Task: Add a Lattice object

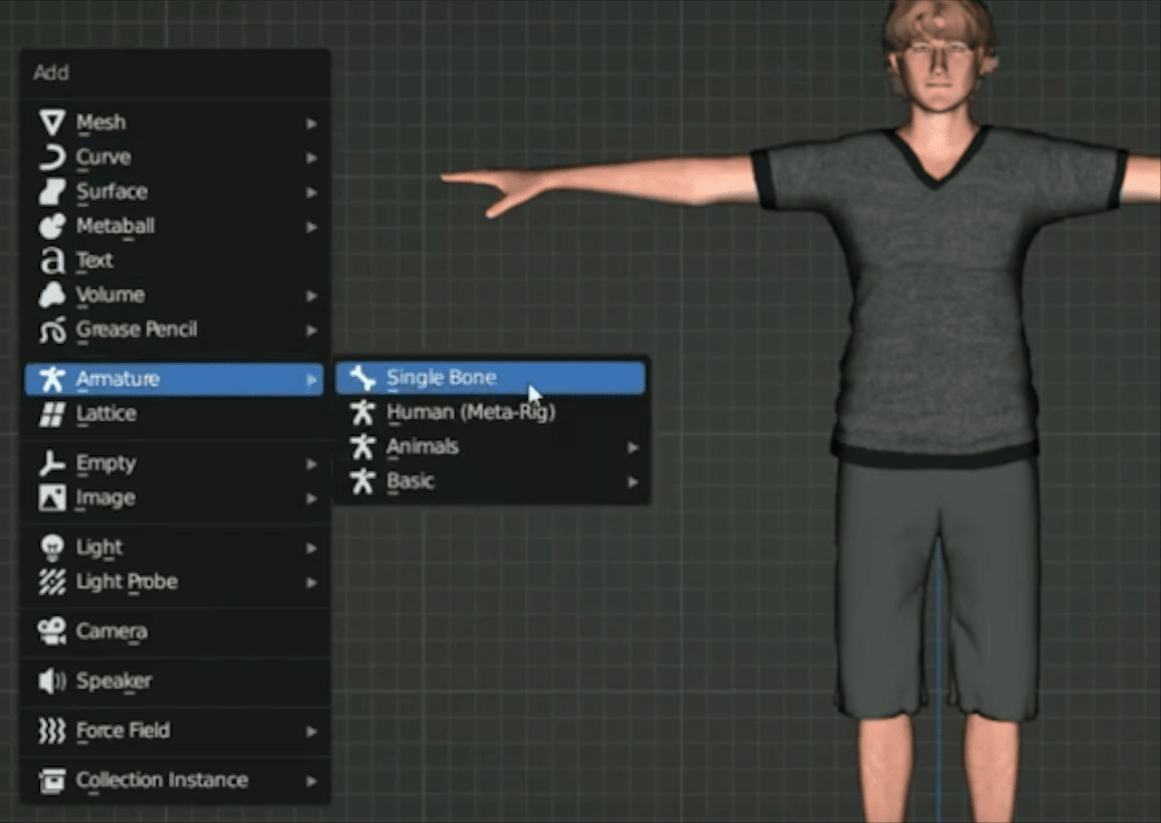Action: click(174, 414)
